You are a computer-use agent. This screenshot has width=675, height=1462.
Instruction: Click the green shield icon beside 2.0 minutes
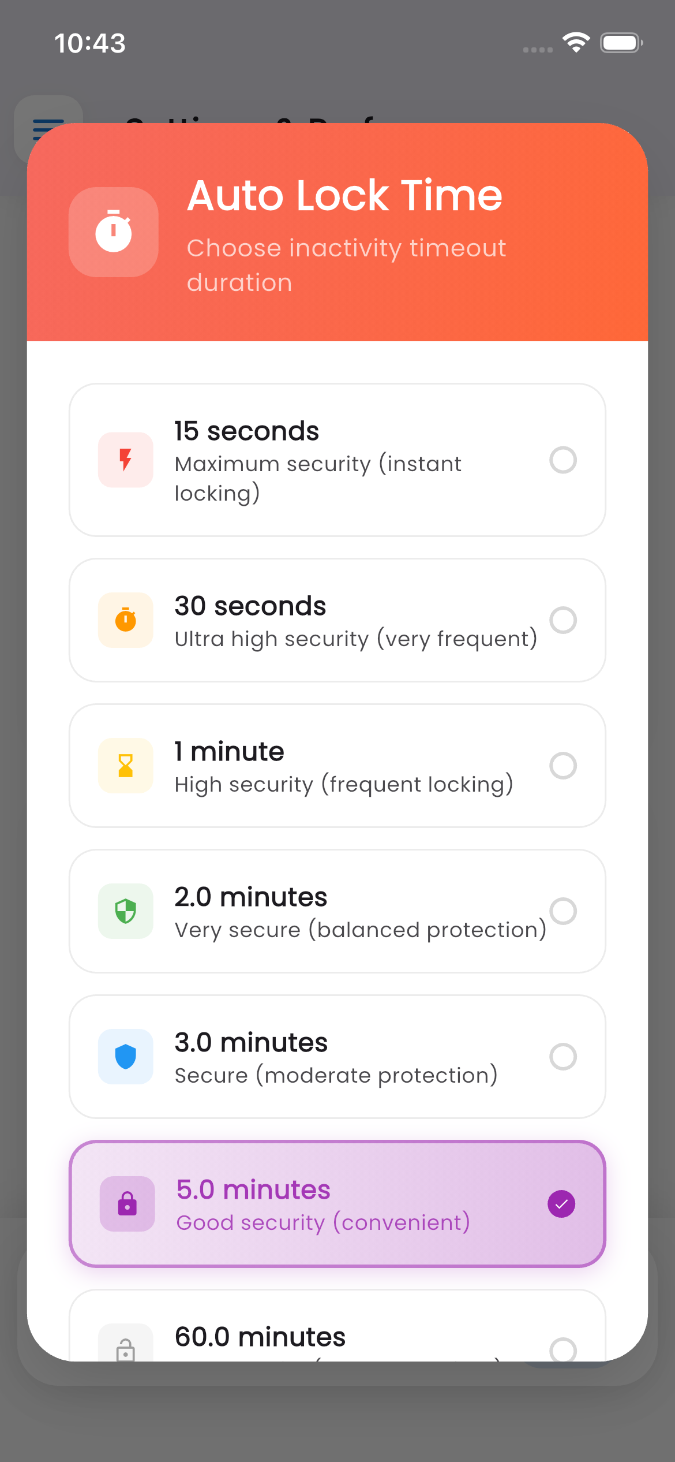point(125,911)
